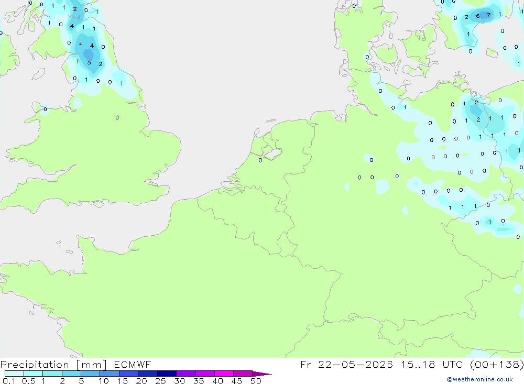Click the '0.5' legend scale label
Viewport: 524px width, 384px height.
click(x=28, y=381)
